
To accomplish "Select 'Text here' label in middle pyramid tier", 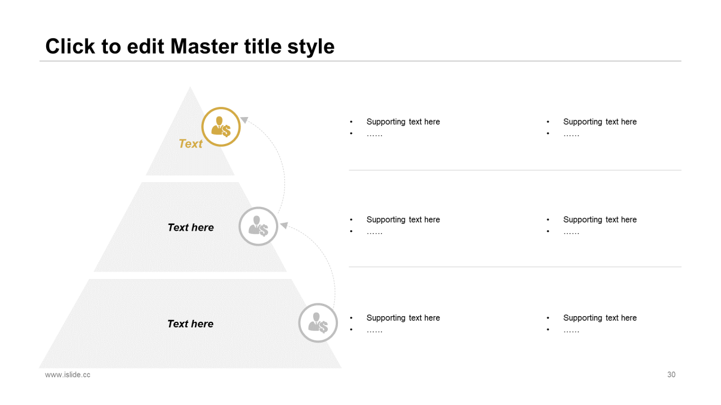I will point(190,227).
